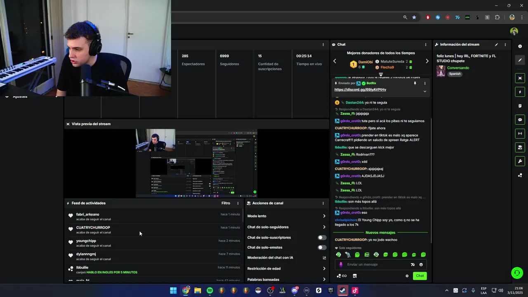The width and height of the screenshot is (528, 297).
Task: Click the broadcast signal icon in right sidebar
Action: point(520,133)
